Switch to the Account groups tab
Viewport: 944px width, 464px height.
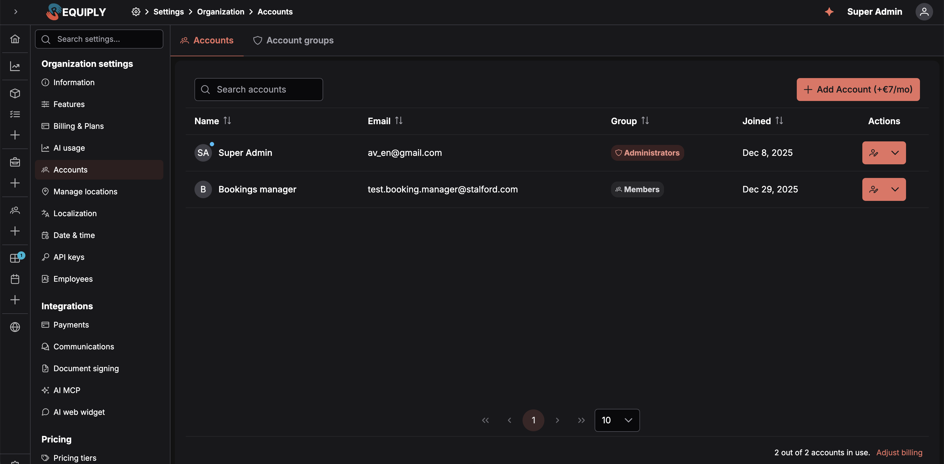pos(294,40)
